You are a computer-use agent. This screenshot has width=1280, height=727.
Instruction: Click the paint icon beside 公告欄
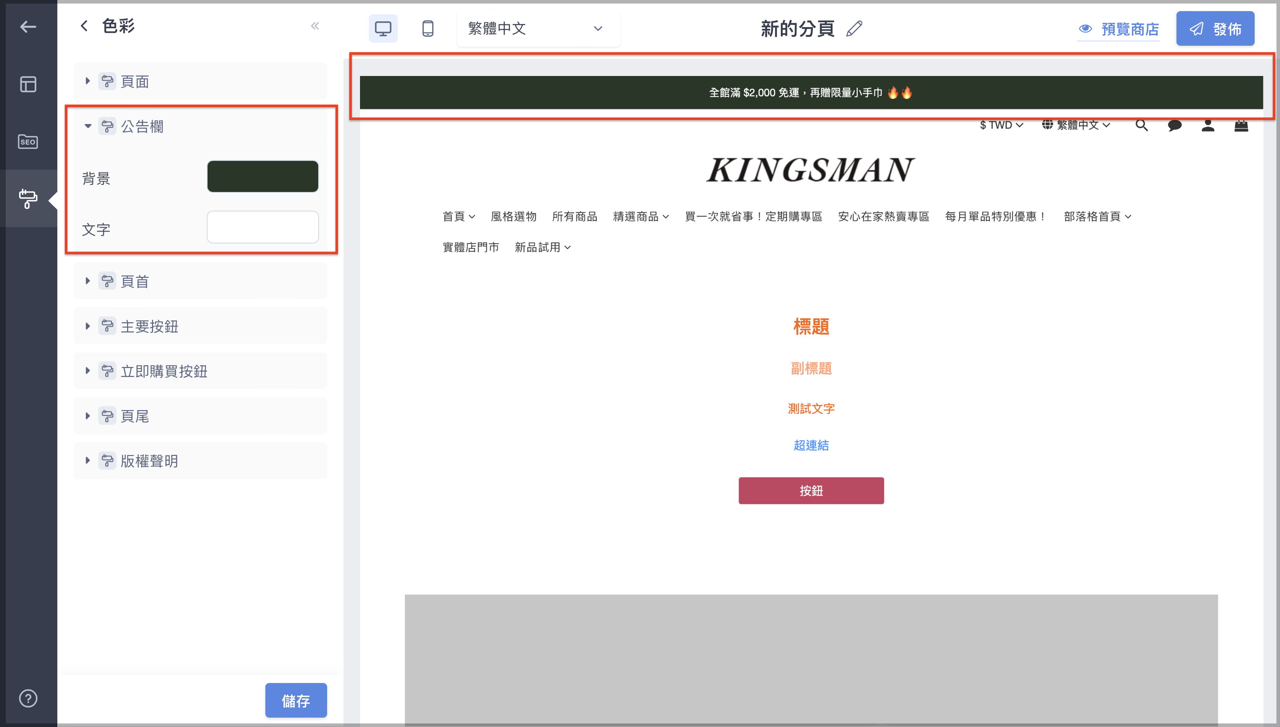(107, 126)
